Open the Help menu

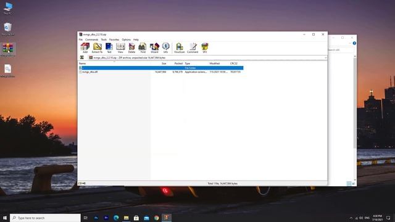(x=136, y=39)
